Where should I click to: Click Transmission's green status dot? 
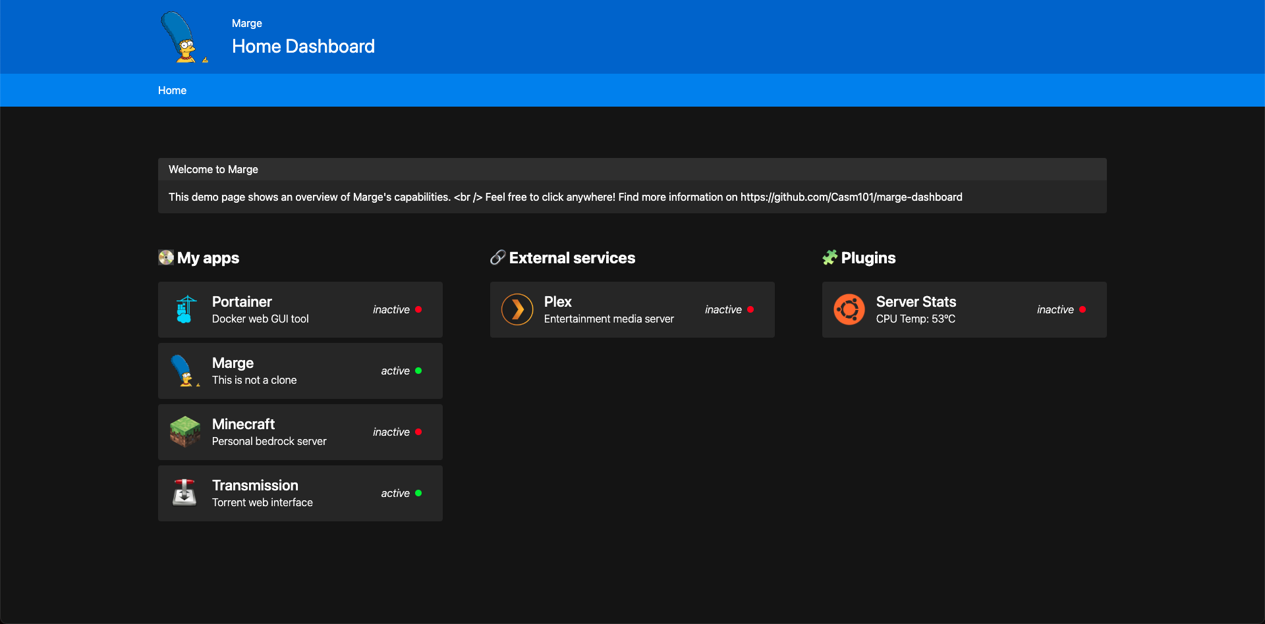(418, 493)
